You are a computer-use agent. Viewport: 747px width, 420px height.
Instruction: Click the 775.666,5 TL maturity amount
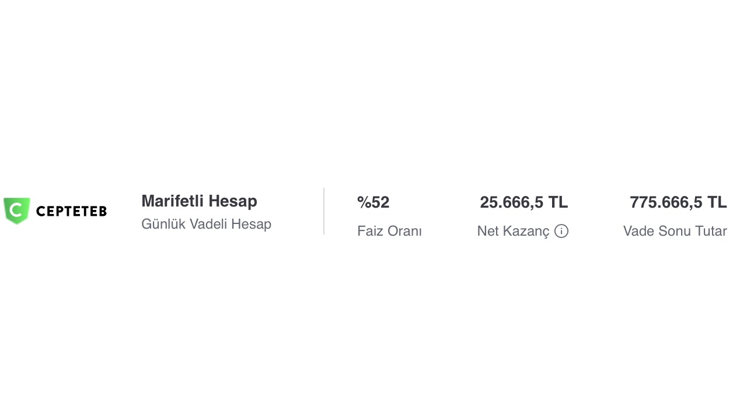678,202
